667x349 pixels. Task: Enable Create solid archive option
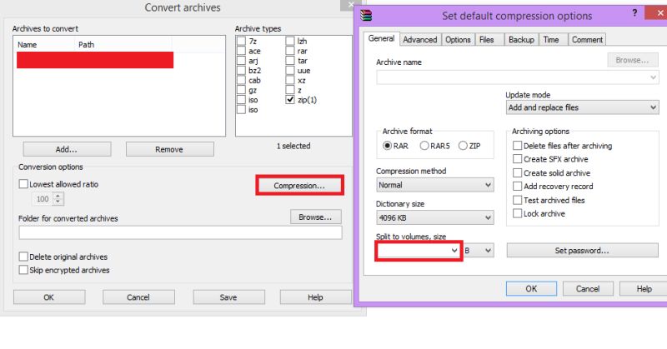517,173
